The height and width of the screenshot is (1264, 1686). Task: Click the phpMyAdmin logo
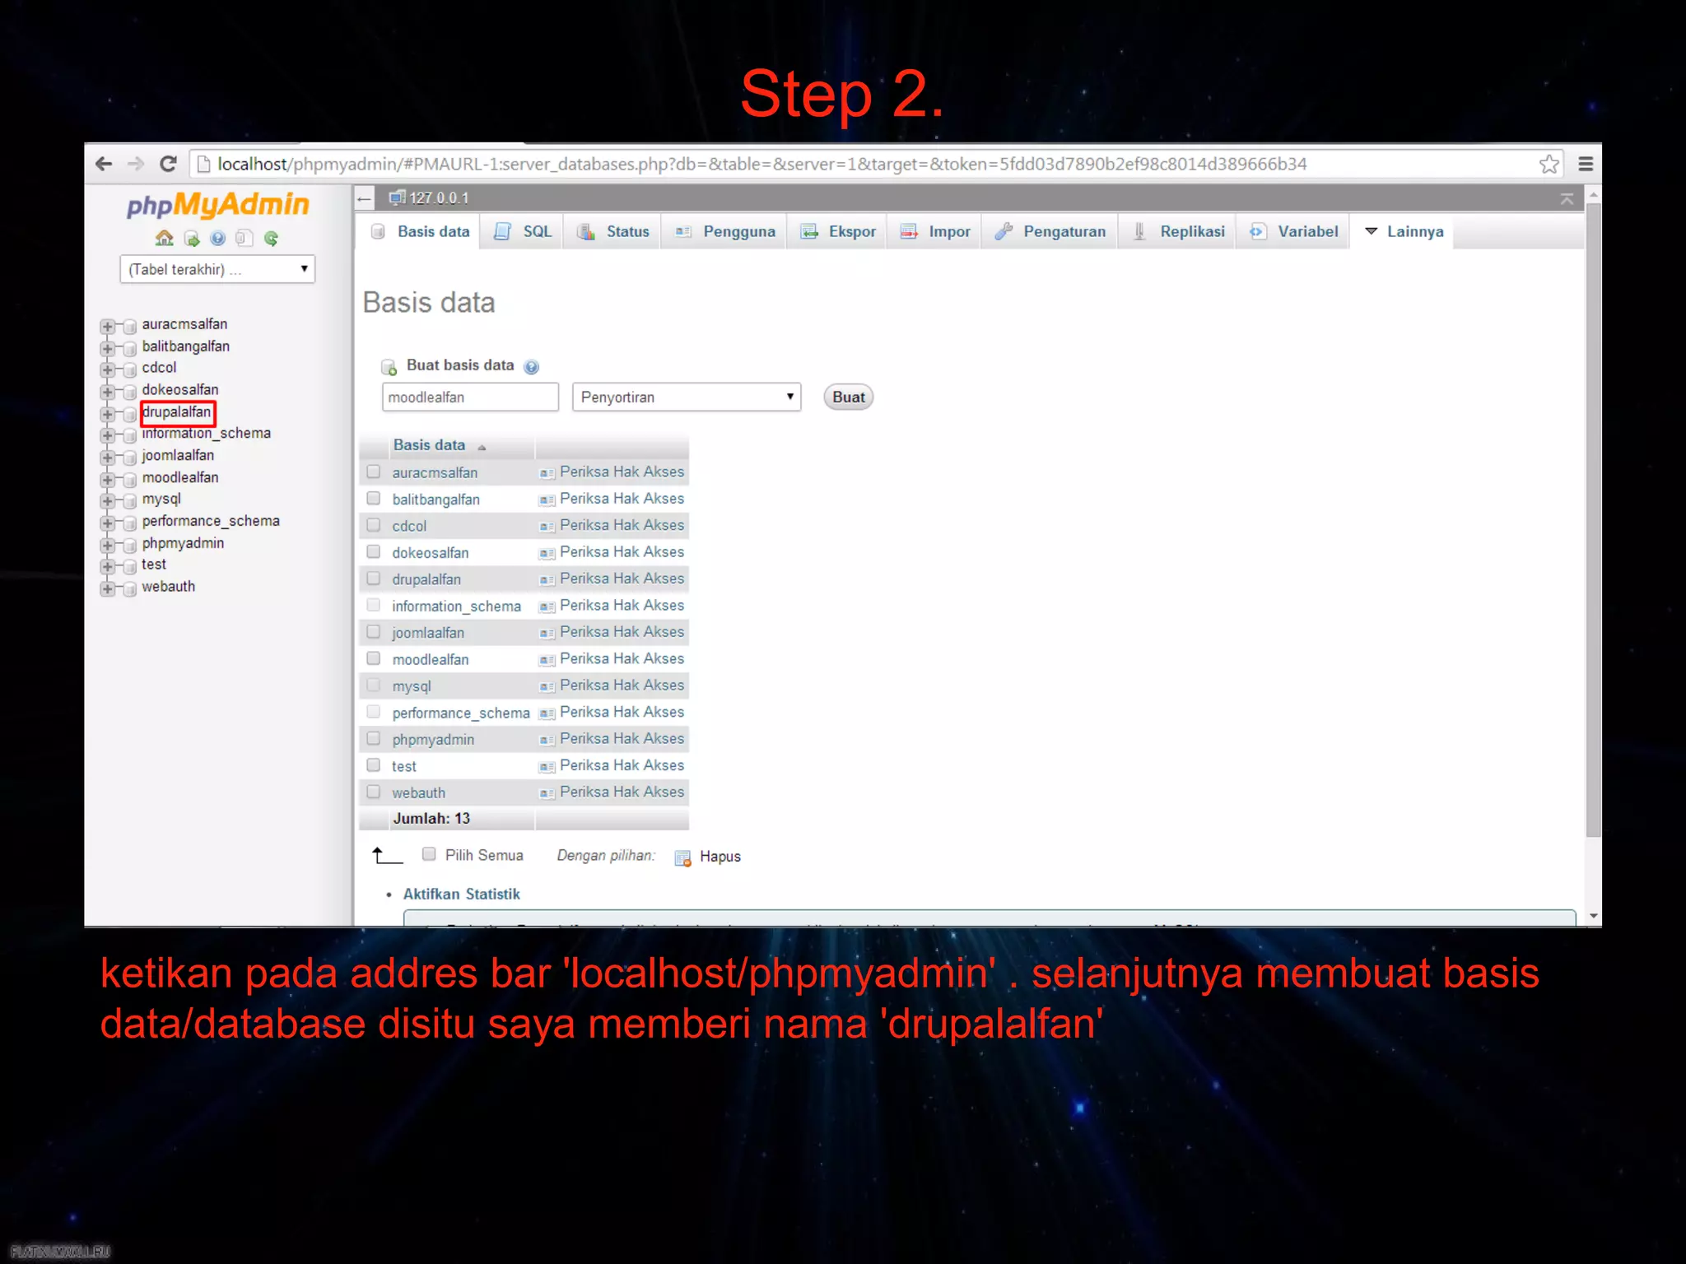click(217, 204)
